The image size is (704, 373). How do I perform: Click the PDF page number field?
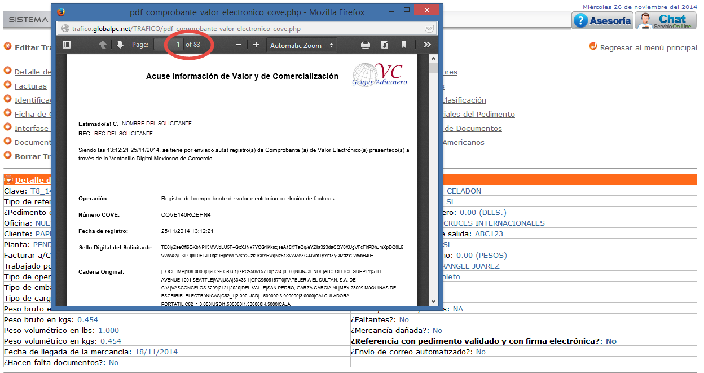(x=169, y=45)
